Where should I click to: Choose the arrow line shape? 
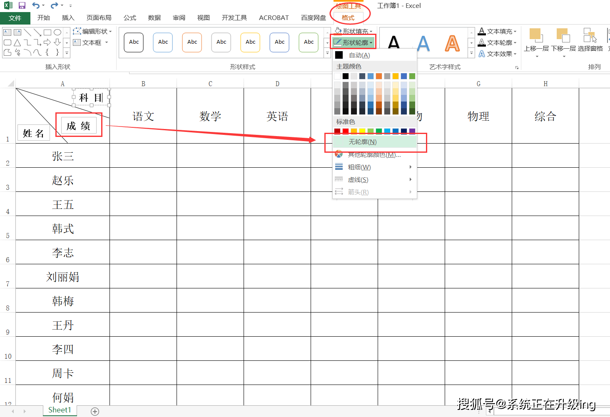click(x=37, y=32)
